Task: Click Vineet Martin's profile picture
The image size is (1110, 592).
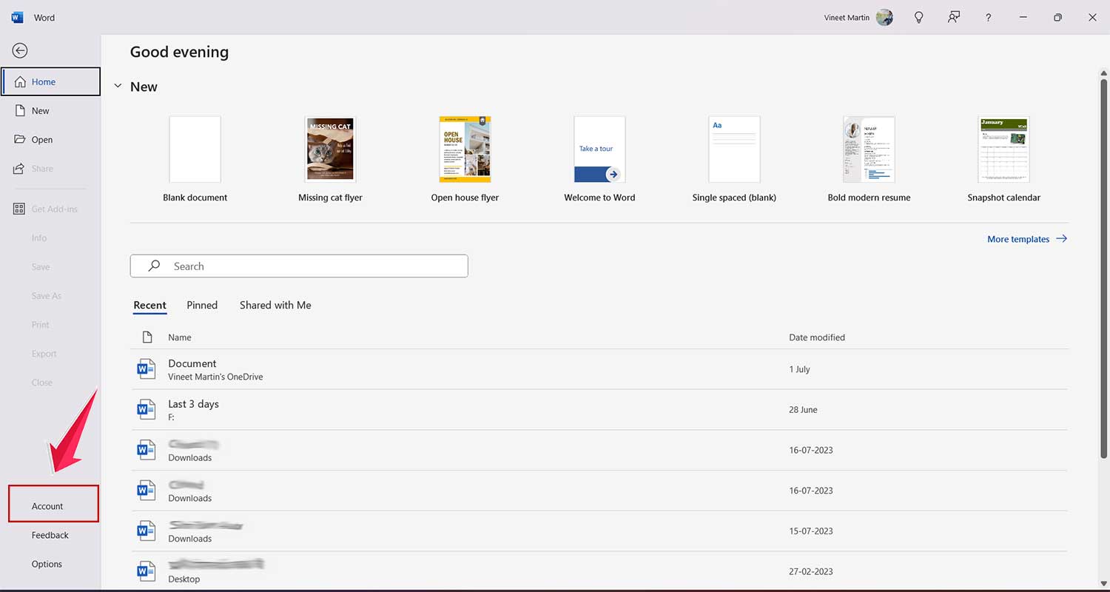Action: [x=884, y=17]
